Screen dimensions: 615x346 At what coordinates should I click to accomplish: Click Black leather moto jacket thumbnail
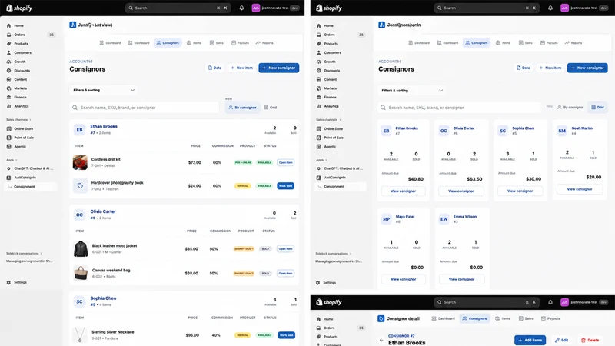pos(81,248)
